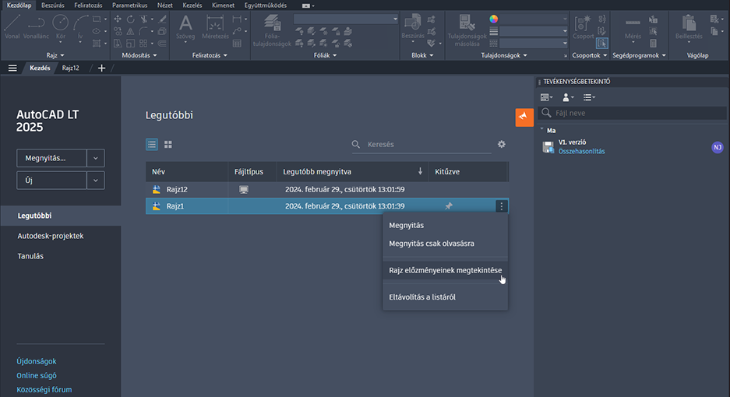Open the activity type filter dropdown
730x397 pixels.
547,97
